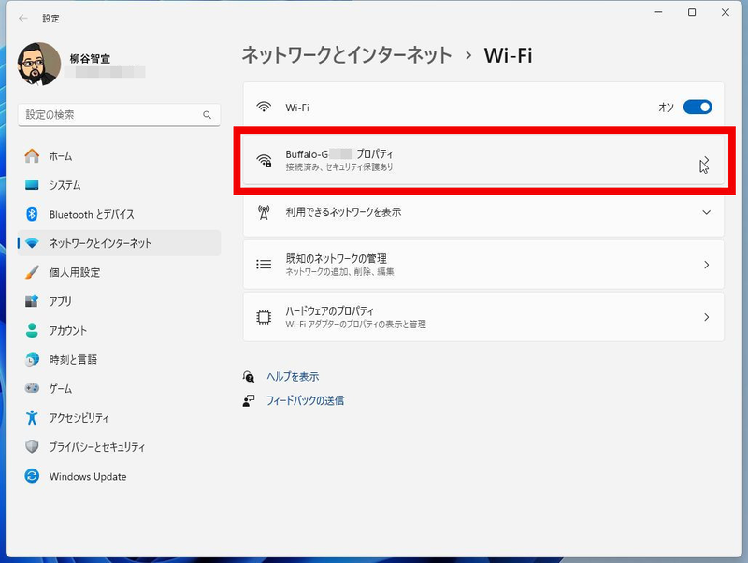Click the person icon beside アカウント
The image size is (748, 563).
click(x=32, y=330)
